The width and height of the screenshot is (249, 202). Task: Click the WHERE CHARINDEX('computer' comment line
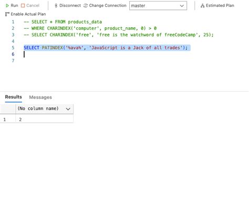coord(90,28)
